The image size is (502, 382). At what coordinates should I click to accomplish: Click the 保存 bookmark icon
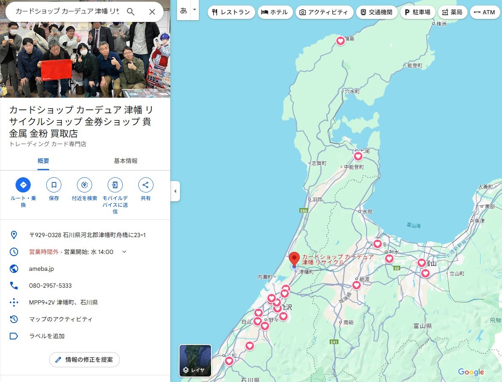(54, 185)
